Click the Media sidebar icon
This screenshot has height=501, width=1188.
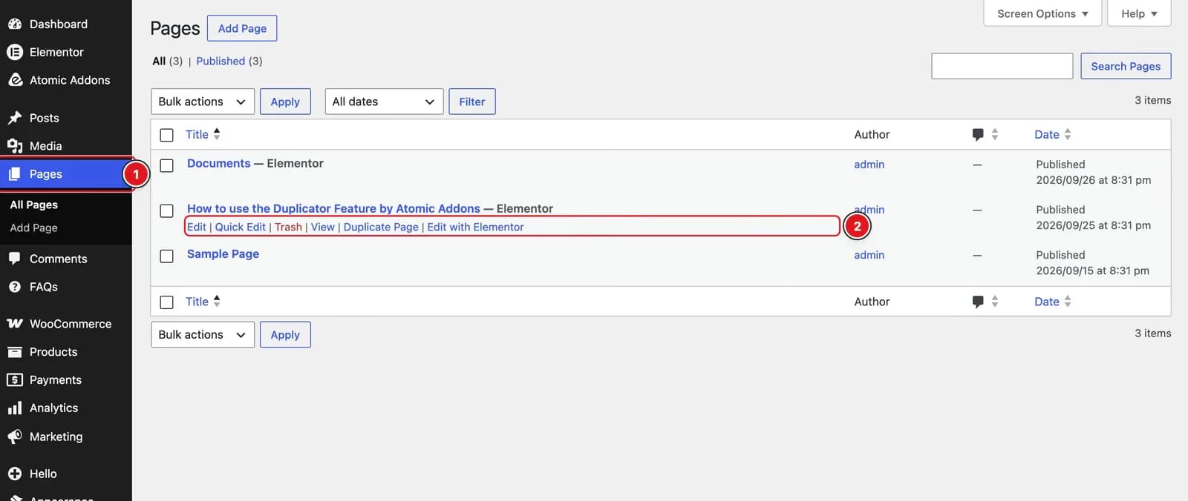tap(14, 146)
